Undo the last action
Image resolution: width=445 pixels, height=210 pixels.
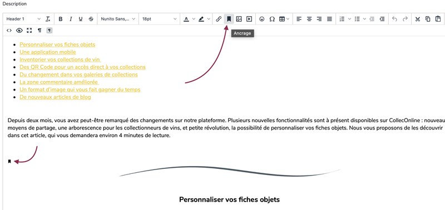pyautogui.click(x=394, y=19)
